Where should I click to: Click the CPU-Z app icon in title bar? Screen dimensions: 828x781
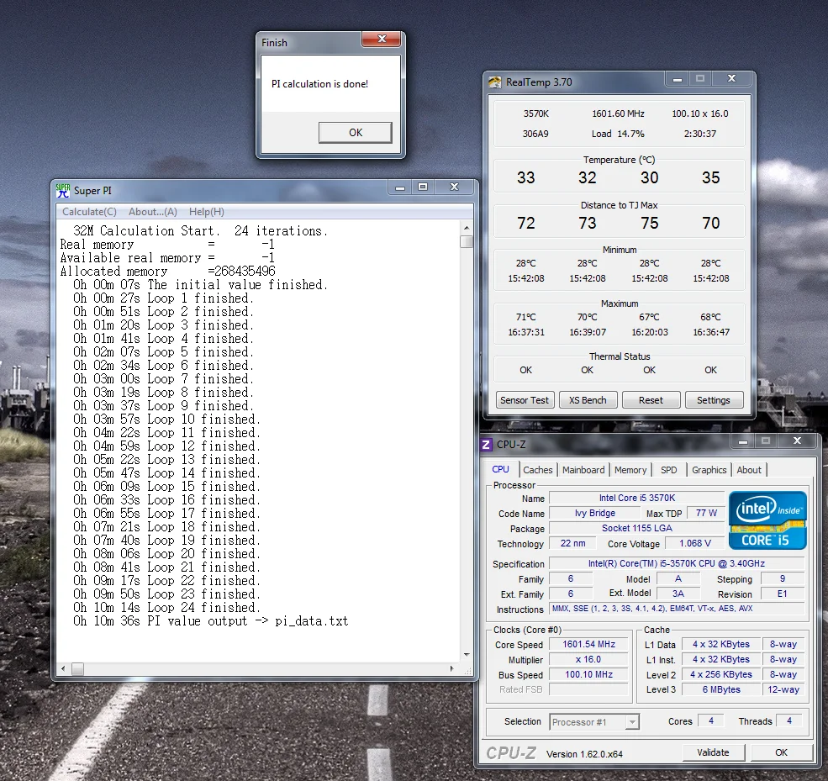[486, 445]
